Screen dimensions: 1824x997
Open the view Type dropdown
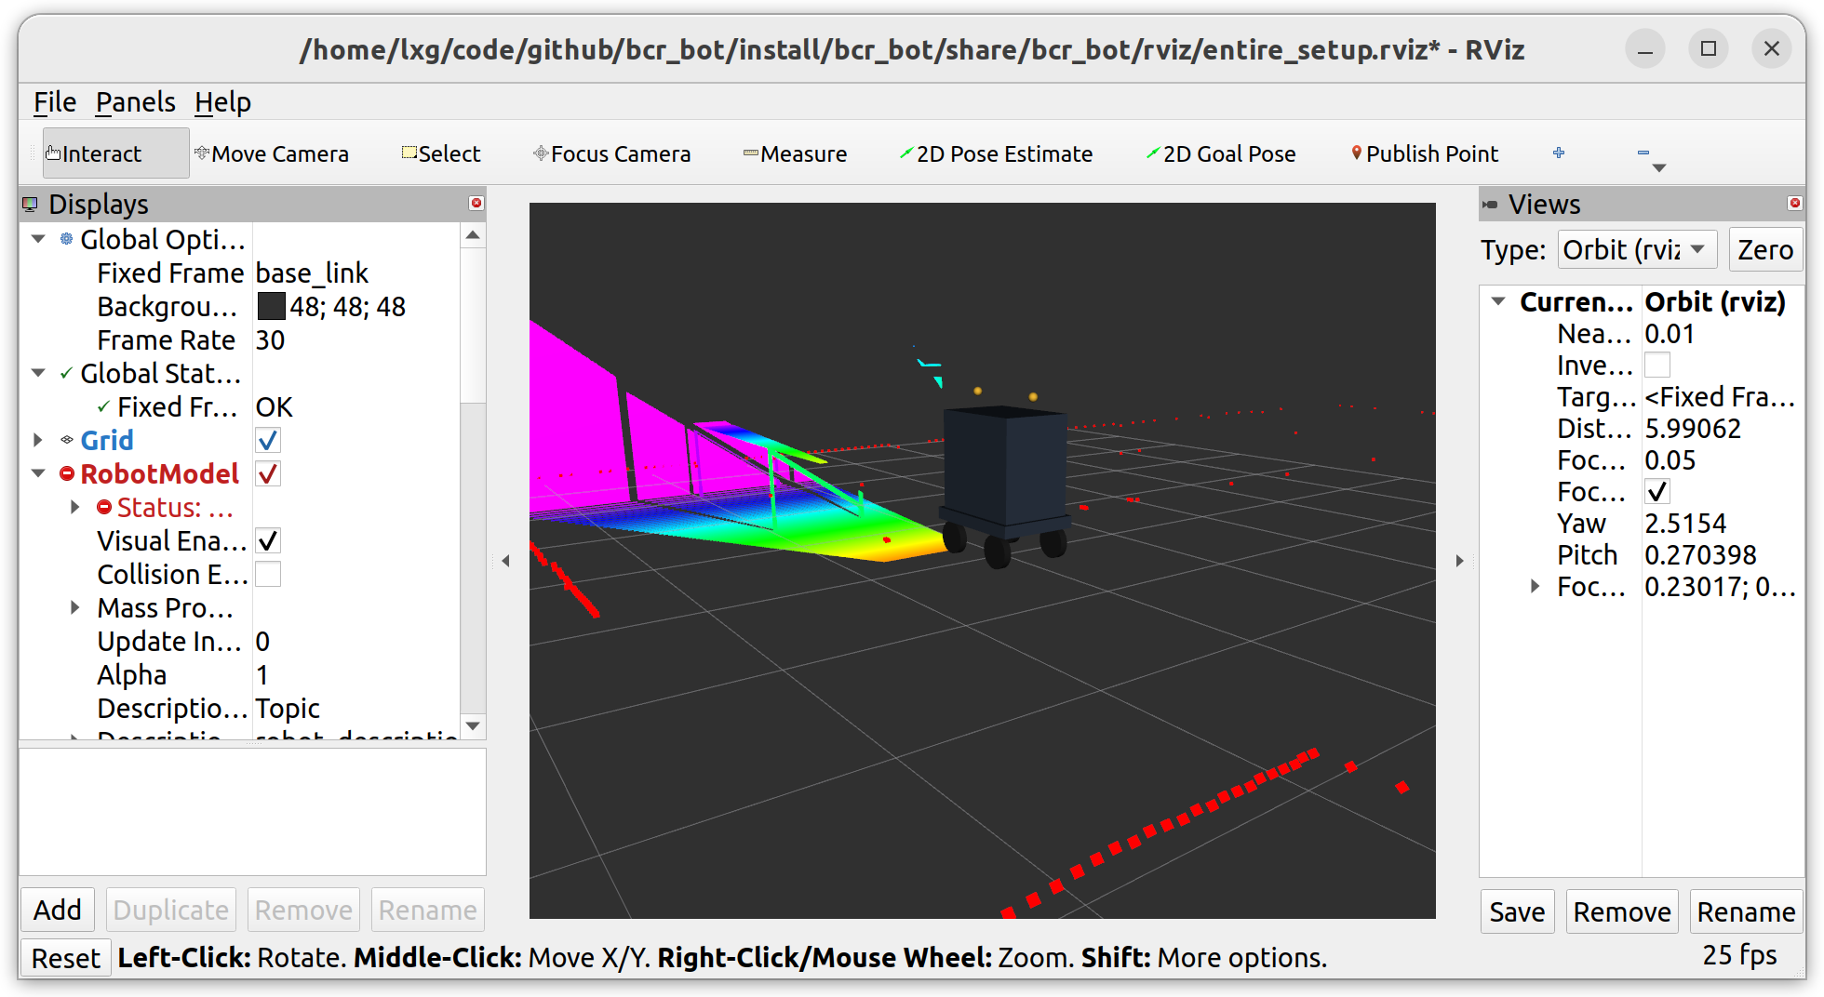[1637, 249]
